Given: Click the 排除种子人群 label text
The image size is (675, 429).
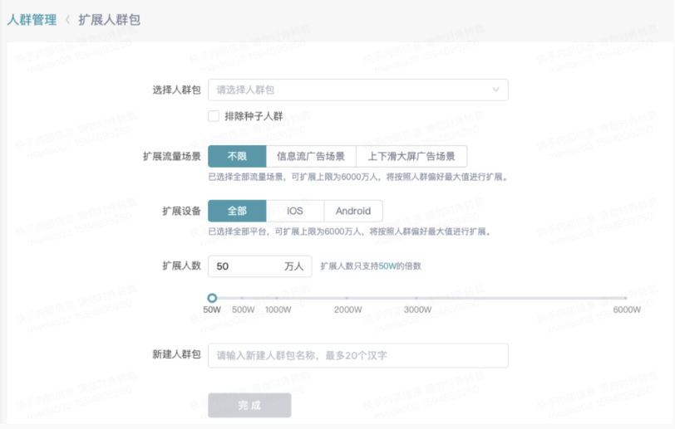Looking at the screenshot, I should pyautogui.click(x=254, y=116).
